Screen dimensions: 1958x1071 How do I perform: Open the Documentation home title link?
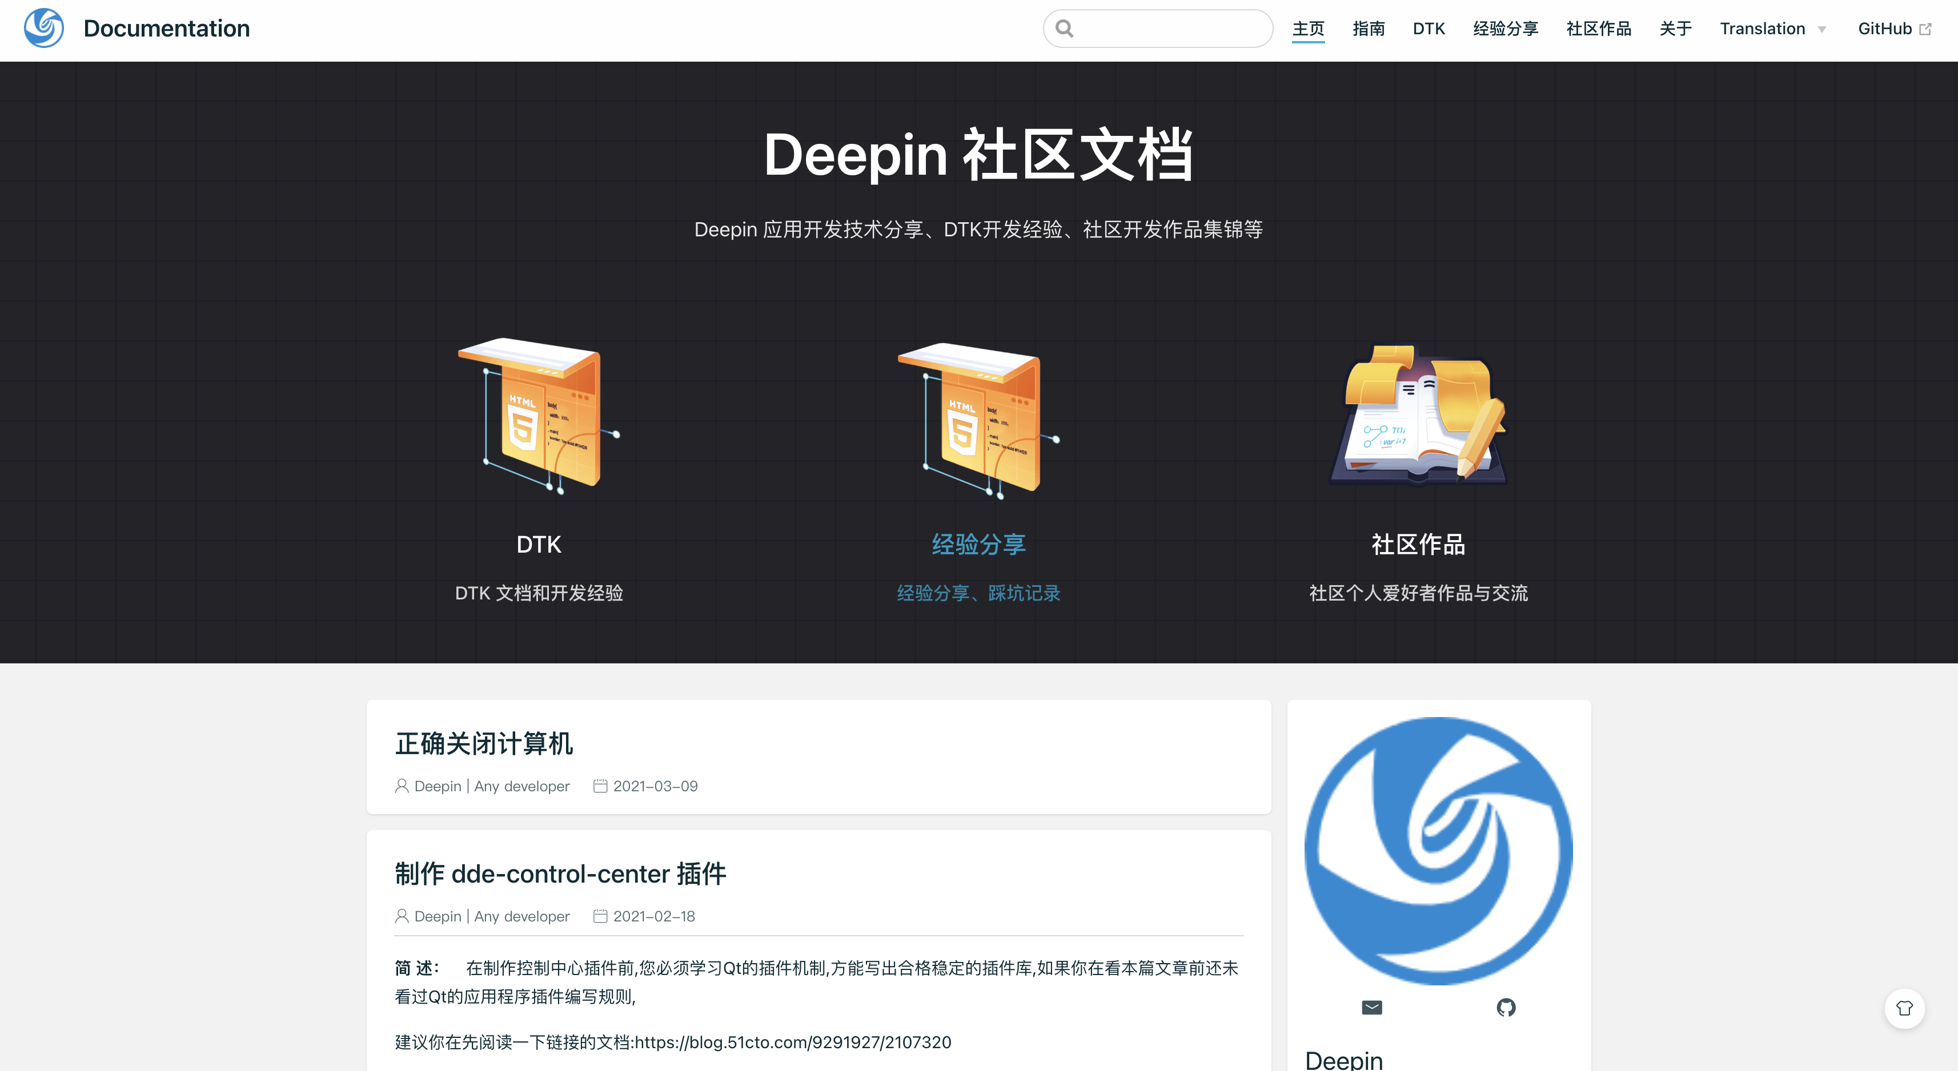166,28
